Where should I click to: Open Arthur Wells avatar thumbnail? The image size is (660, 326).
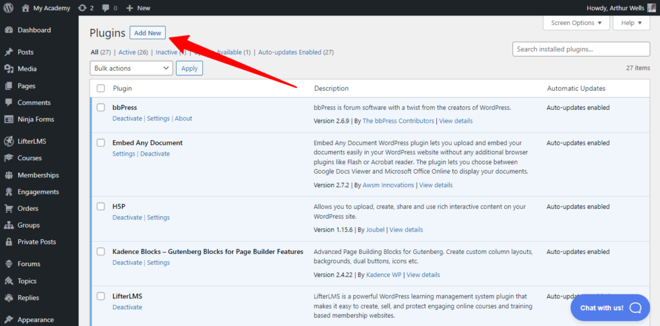pyautogui.click(x=651, y=8)
